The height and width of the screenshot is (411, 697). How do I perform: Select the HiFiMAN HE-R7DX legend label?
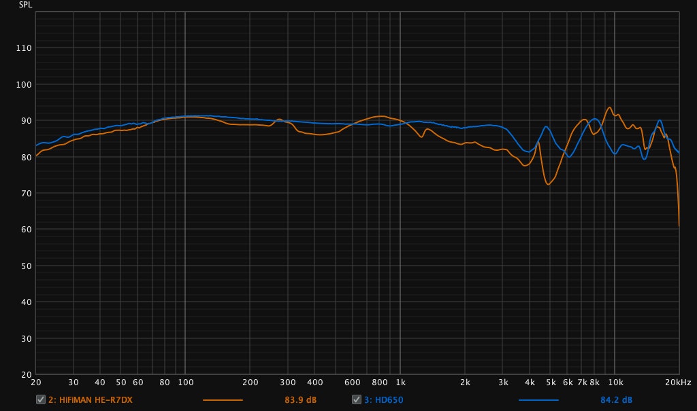90,399
